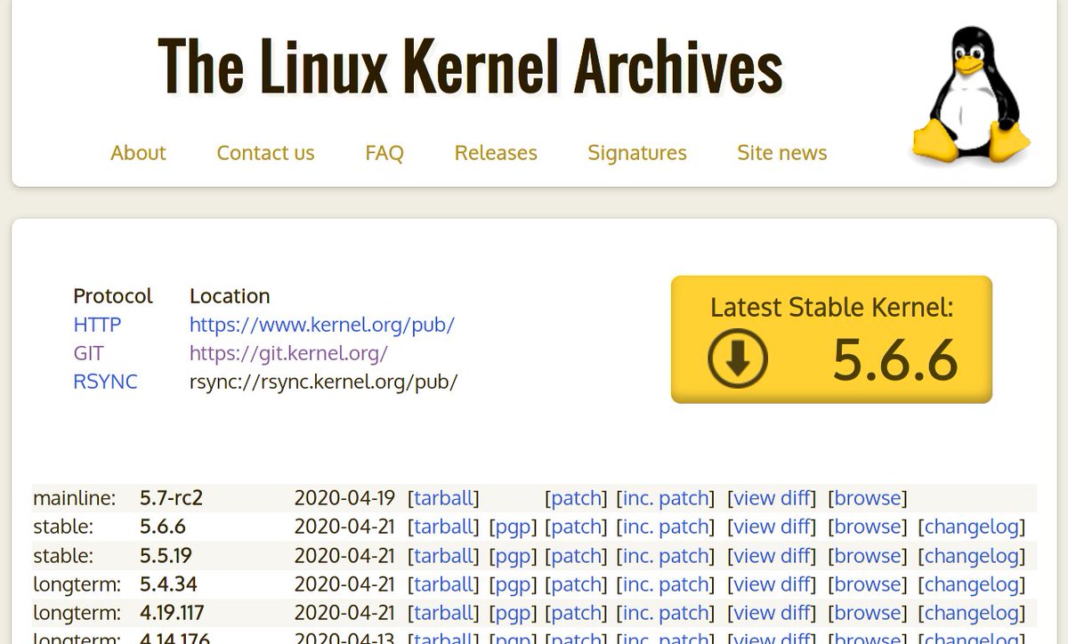Navigate to Releases page
1068x644 pixels.
tap(496, 153)
